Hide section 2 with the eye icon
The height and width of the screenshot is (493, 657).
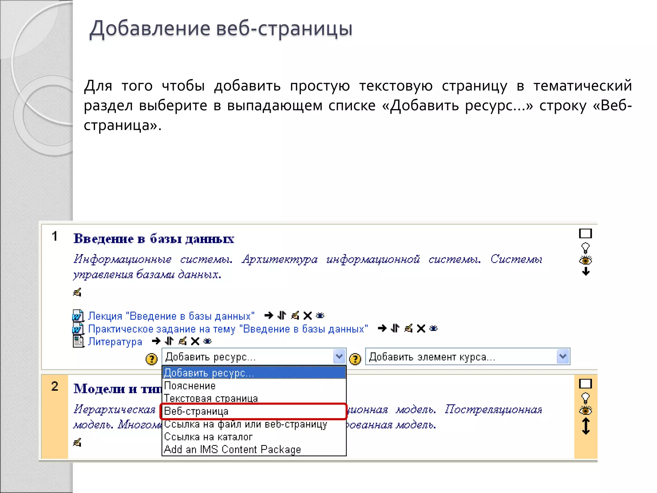[x=585, y=411]
